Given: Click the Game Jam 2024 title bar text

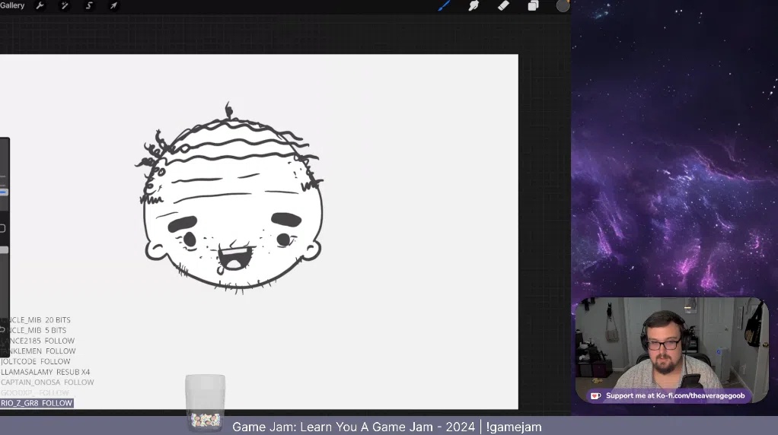Looking at the screenshot, I should [x=387, y=427].
